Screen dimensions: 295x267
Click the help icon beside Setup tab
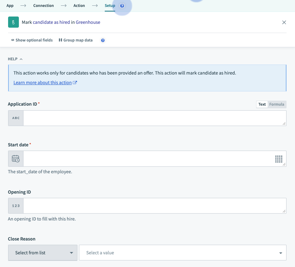point(122,6)
